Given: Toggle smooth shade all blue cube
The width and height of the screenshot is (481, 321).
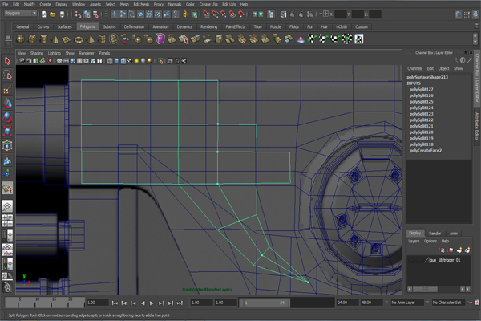Looking at the screenshot, I should (116, 61).
